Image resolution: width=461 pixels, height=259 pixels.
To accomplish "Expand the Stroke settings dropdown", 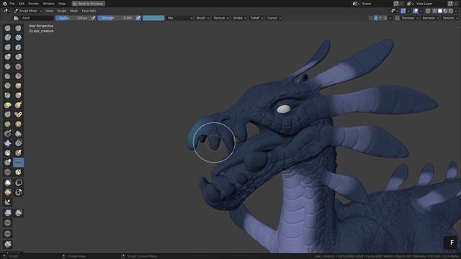I will click(x=239, y=18).
